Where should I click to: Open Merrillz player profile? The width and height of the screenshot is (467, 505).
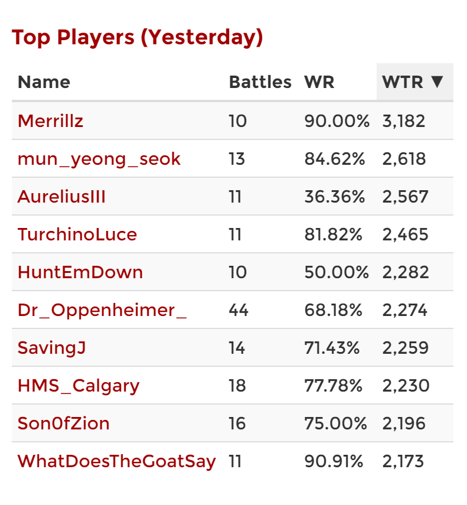point(51,121)
